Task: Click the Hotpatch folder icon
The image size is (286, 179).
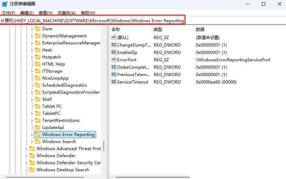Action: (x=38, y=57)
